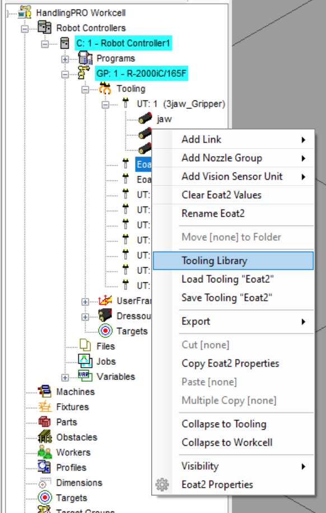Image resolution: width=326 pixels, height=513 pixels.
Task: Click the workcell-level Targets icon at the bottom
Action: point(45,498)
